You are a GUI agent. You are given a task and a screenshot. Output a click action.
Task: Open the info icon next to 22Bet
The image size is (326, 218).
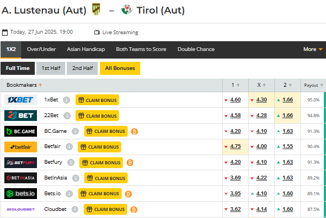click(x=67, y=116)
